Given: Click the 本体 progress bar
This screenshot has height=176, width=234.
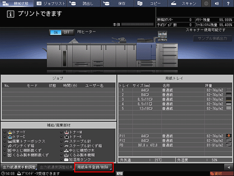Looking at the screenshot, I should pyautogui.click(x=138, y=24).
